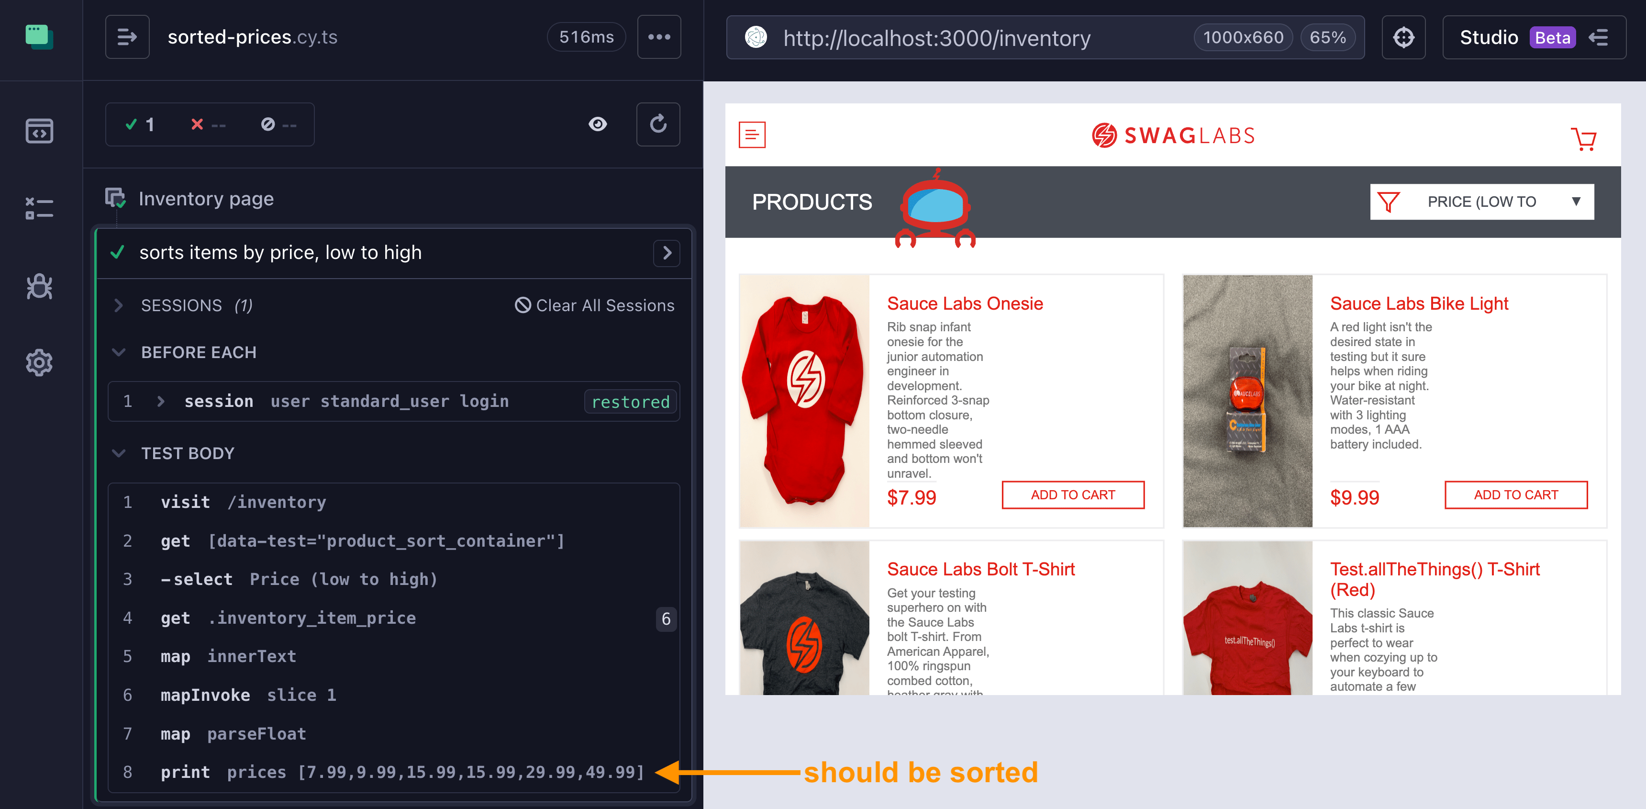Toggle auto-scrolling eye icon
The image size is (1646, 809).
coord(598,124)
